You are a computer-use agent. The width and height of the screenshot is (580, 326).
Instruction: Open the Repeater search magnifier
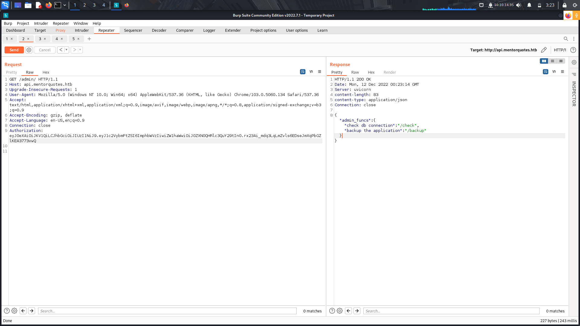(566, 39)
